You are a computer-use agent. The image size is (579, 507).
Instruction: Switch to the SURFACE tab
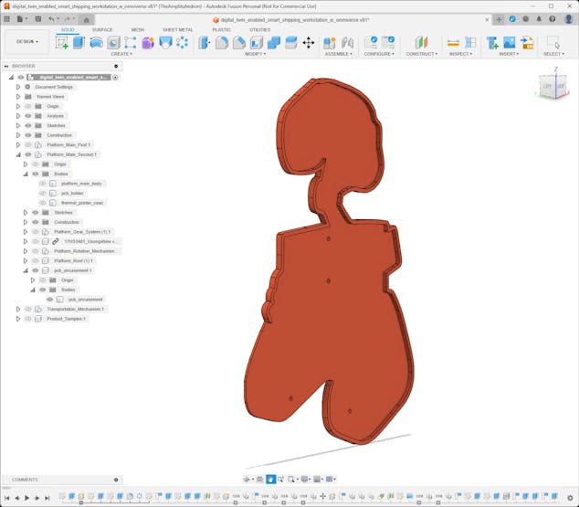pos(102,29)
